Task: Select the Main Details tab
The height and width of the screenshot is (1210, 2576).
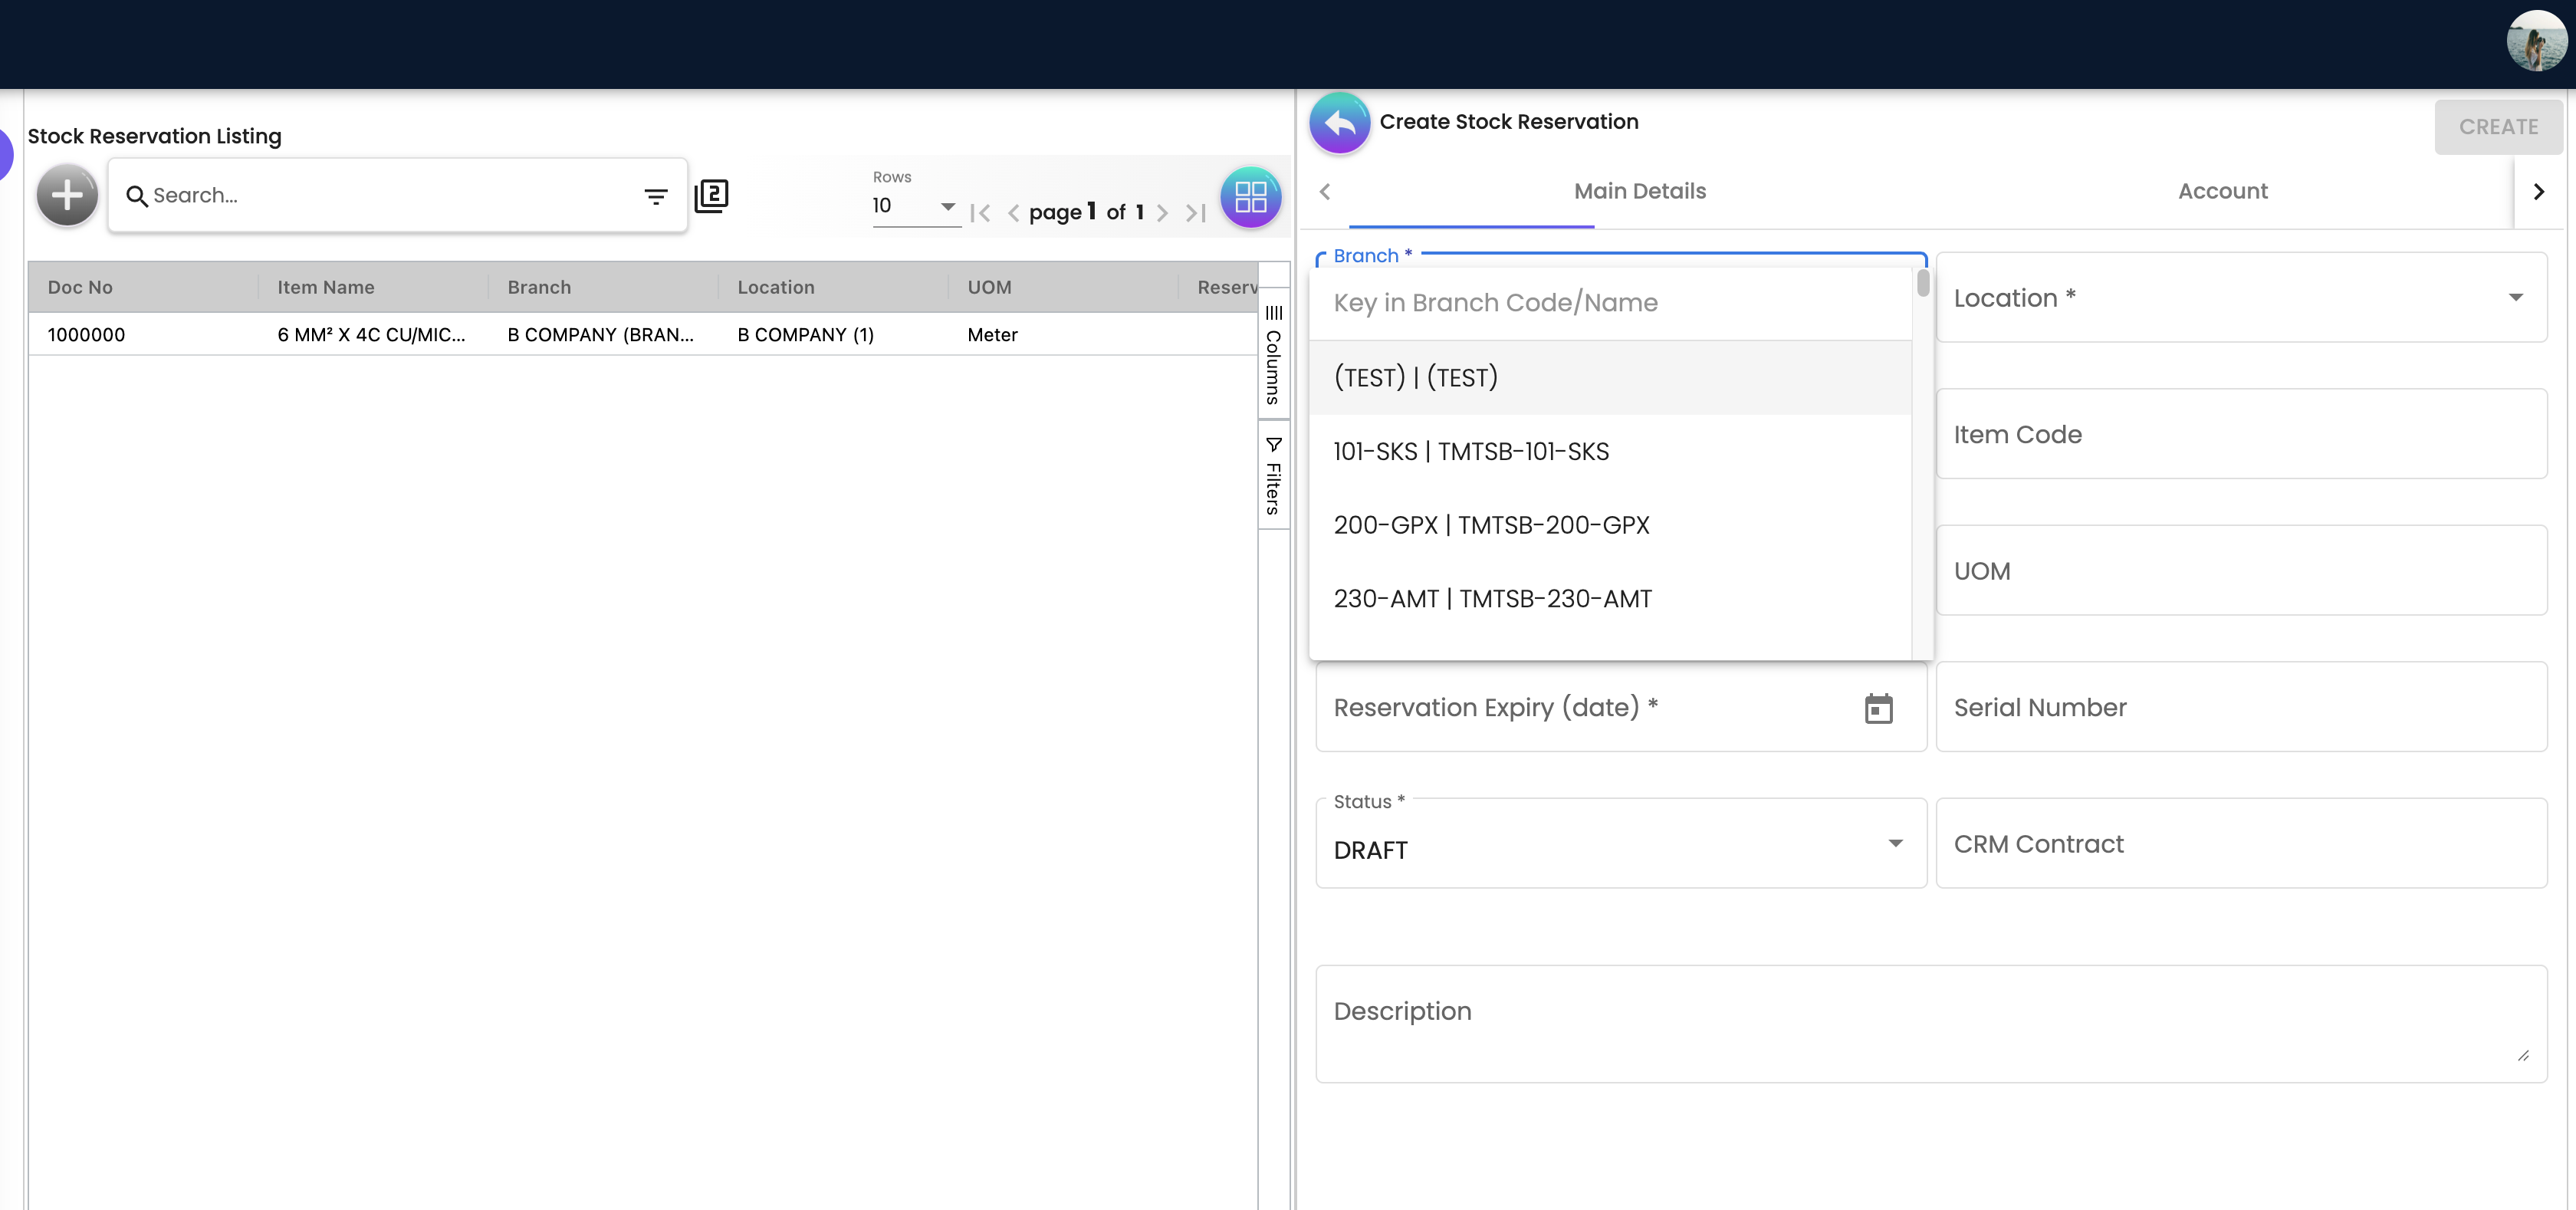Action: point(1639,191)
